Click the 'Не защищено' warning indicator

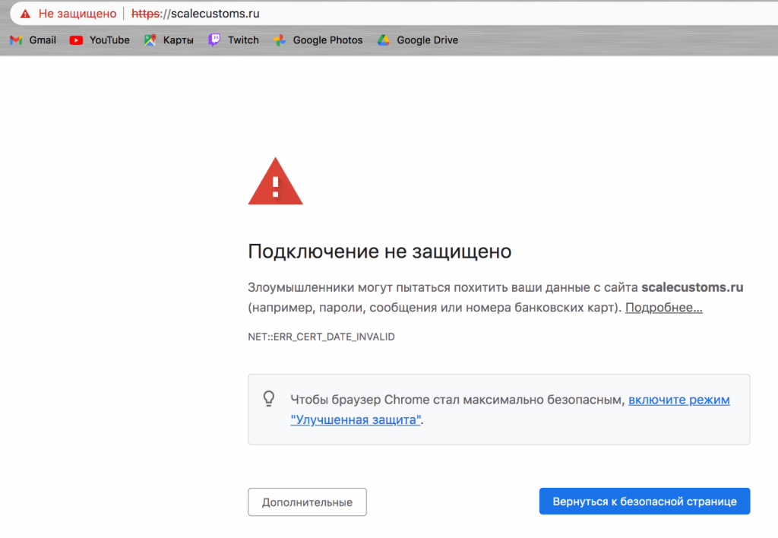[x=78, y=13]
